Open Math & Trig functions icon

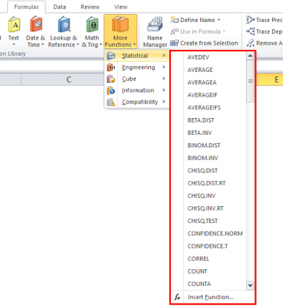92,24
